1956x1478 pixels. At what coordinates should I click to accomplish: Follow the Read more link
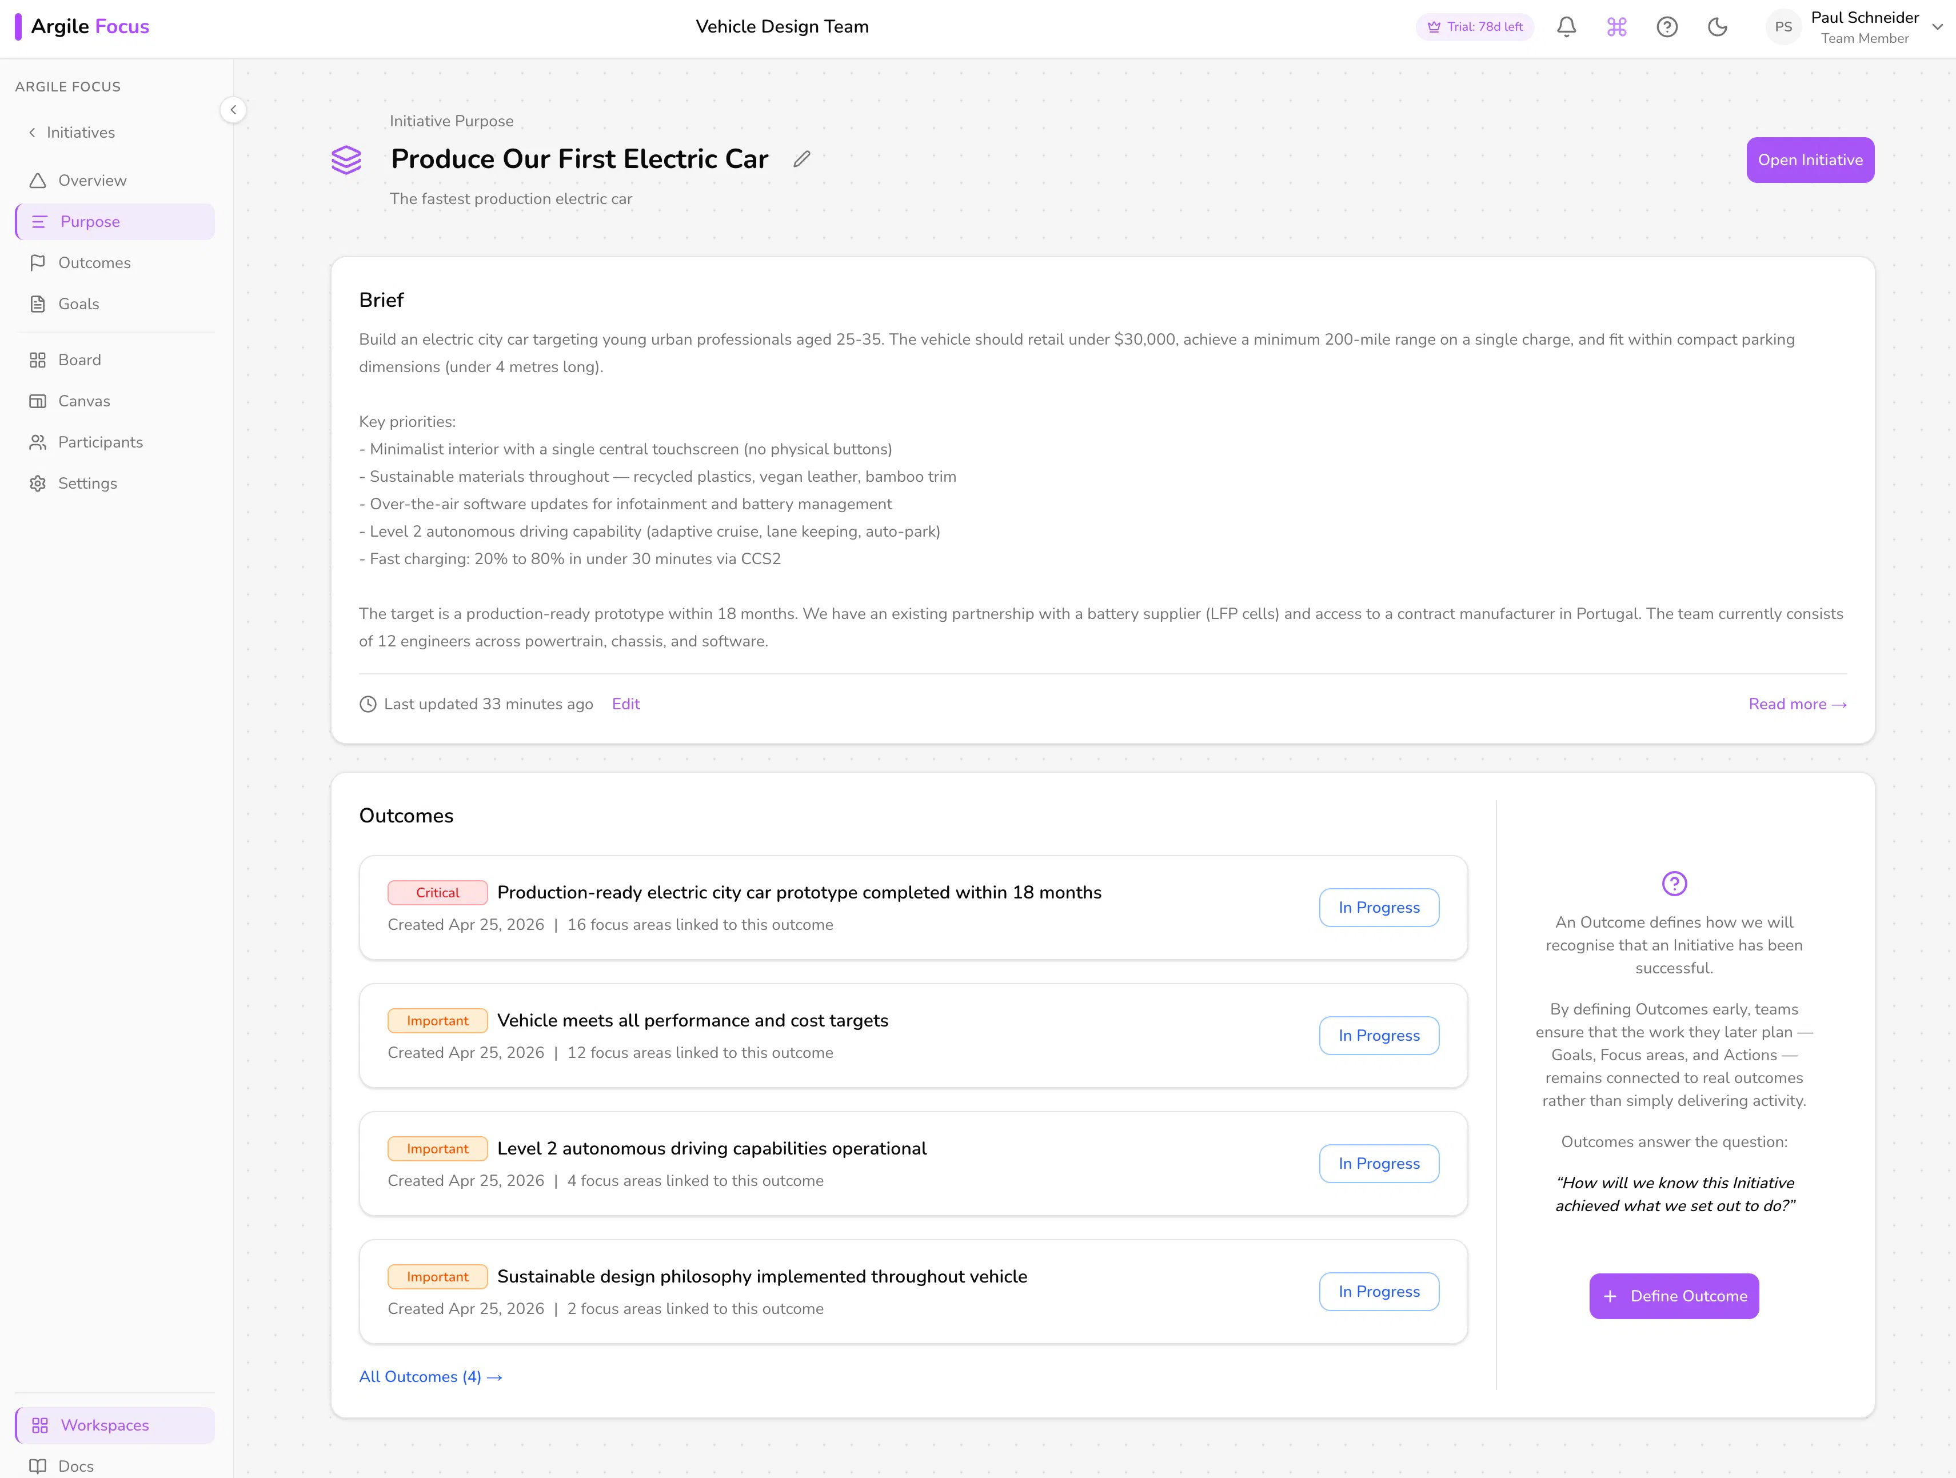click(x=1798, y=705)
